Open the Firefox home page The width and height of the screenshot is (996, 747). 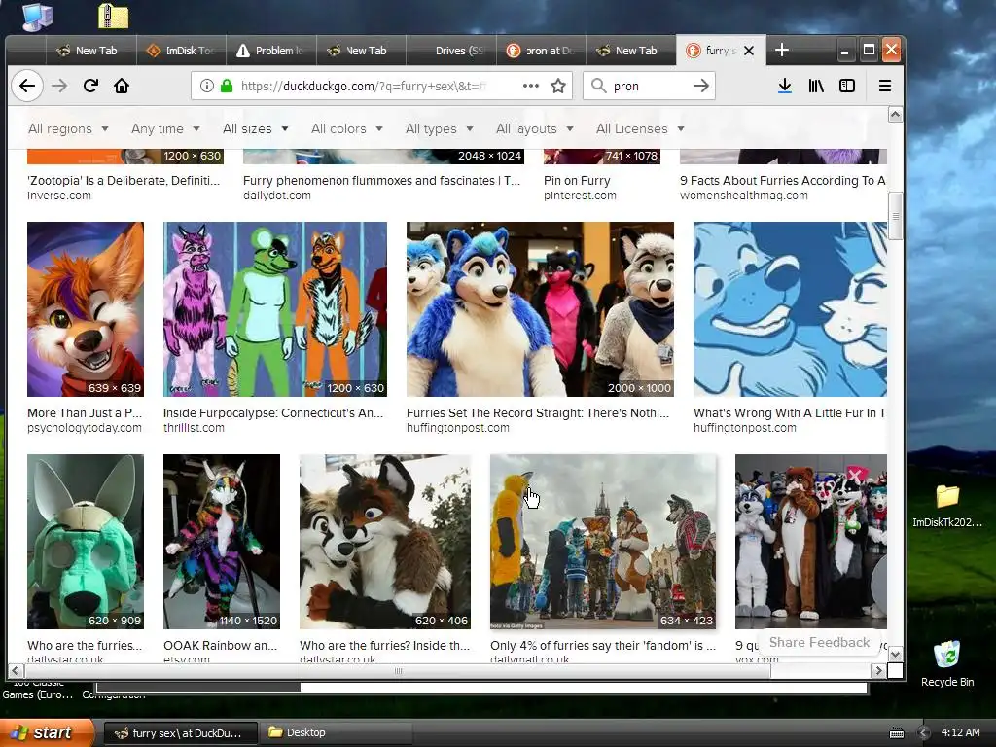122,86
